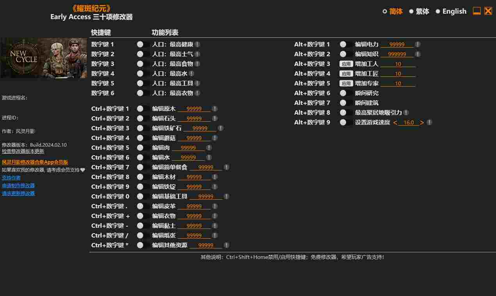Click 编辑肉 value field
This screenshot has width=496, height=296.
[x=188, y=148]
